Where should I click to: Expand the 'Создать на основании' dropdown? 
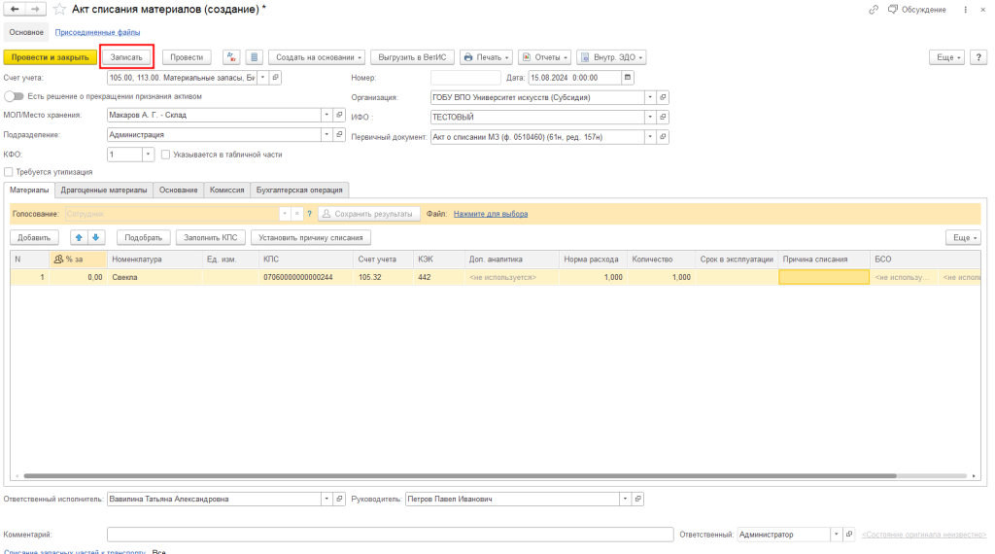pos(316,57)
